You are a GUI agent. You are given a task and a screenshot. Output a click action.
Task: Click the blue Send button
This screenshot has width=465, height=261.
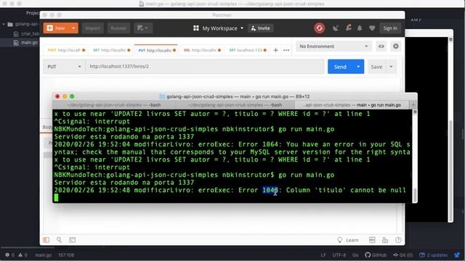340,67
